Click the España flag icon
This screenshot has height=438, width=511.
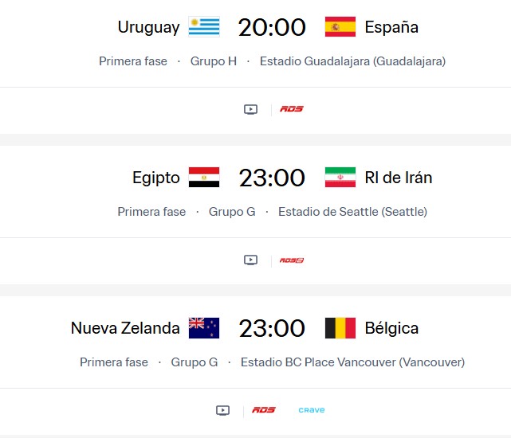(x=340, y=27)
